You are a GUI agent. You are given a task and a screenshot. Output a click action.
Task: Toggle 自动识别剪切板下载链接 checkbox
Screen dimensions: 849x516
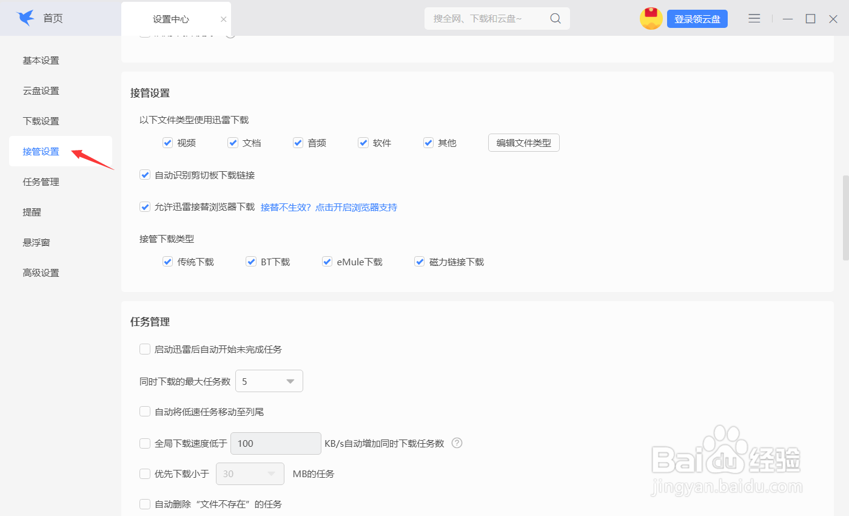145,175
